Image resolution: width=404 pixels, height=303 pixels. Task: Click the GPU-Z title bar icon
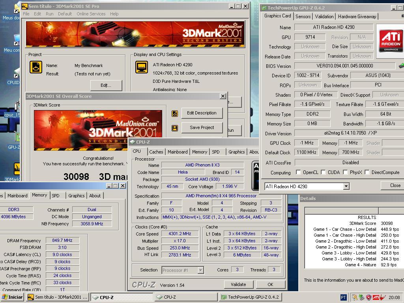[x=264, y=8]
